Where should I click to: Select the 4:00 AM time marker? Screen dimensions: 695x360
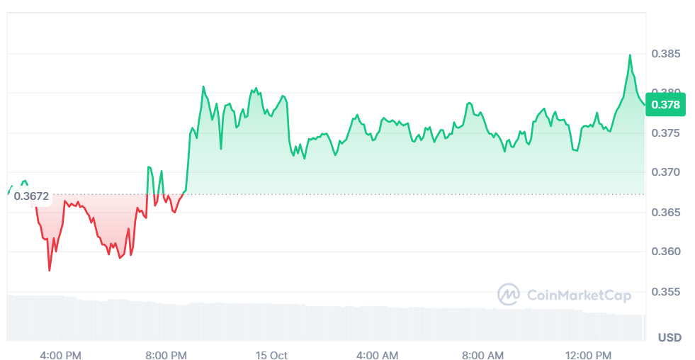tap(377, 354)
